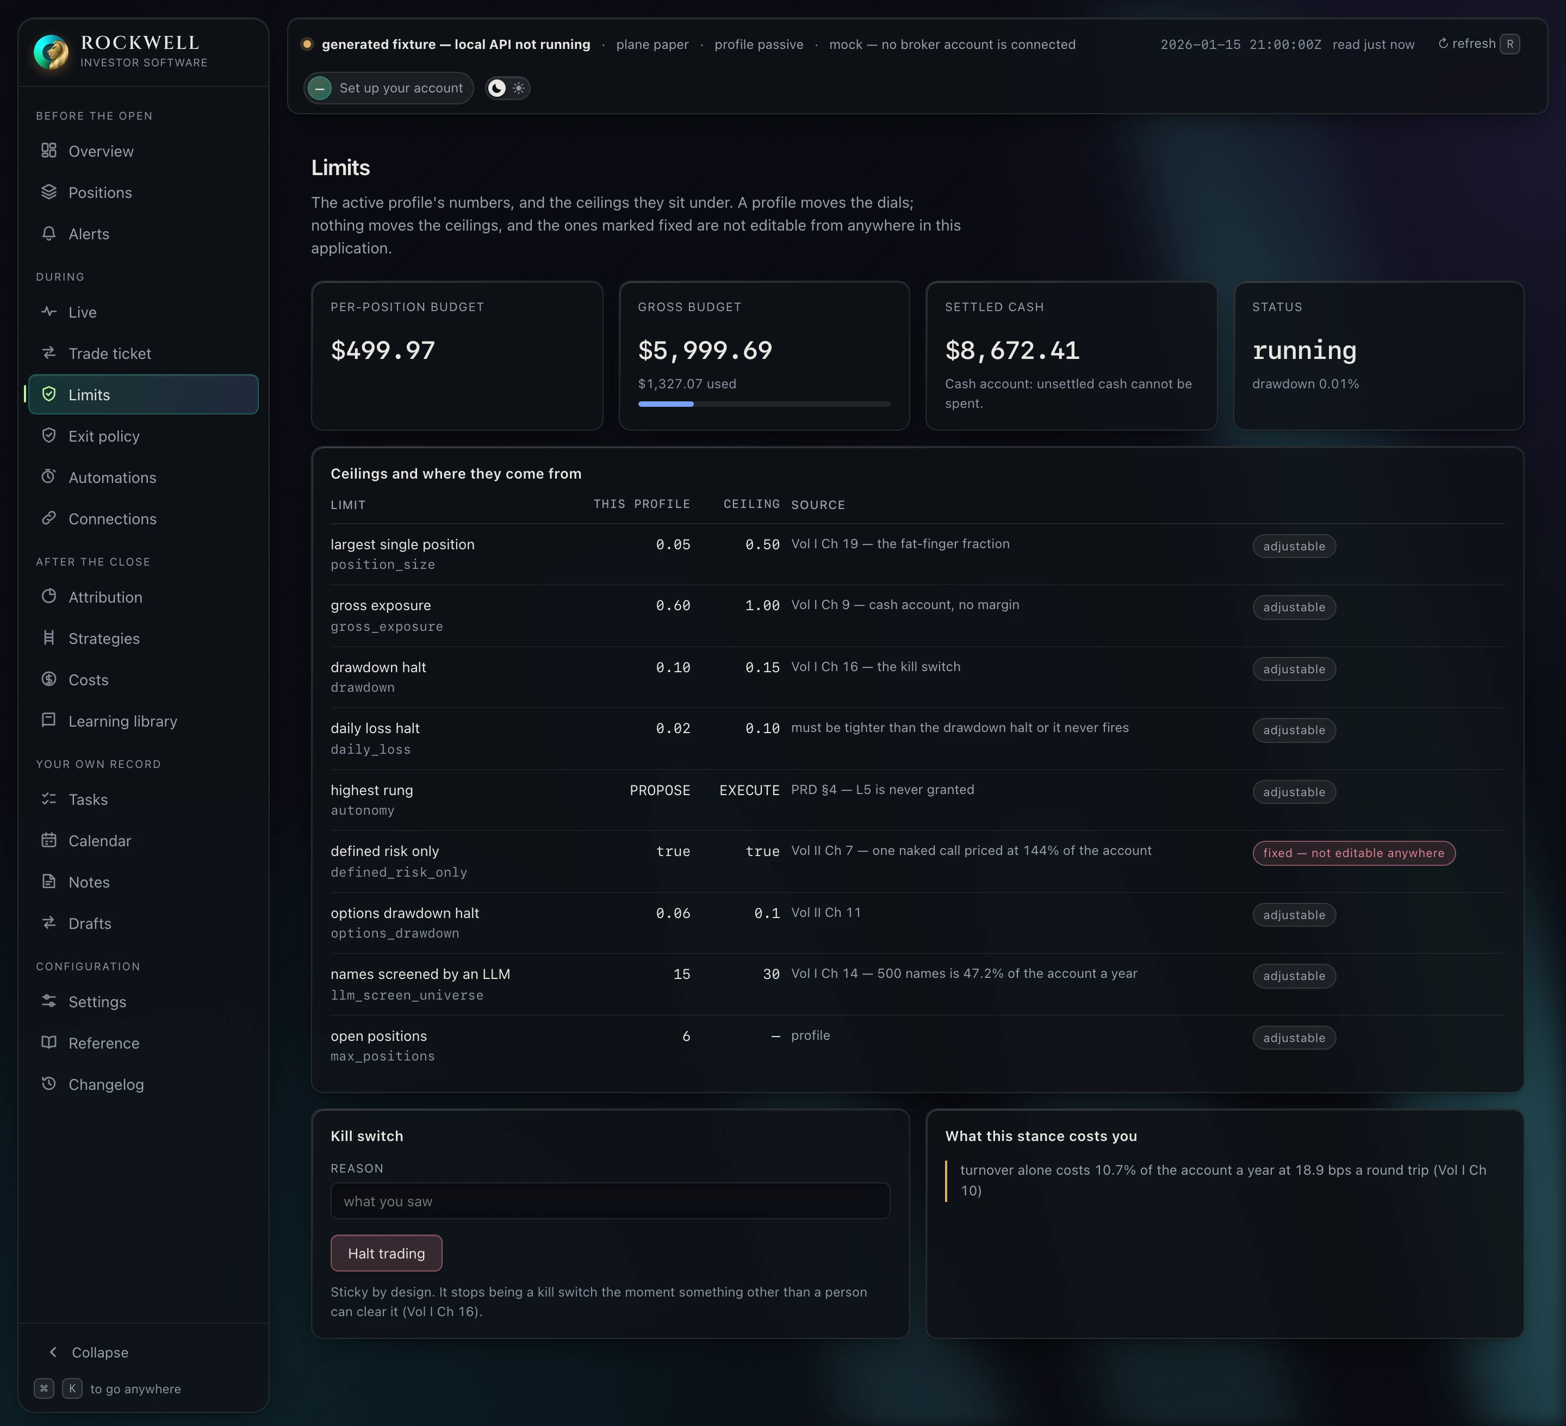
Task: Click the Automations timer icon
Action: click(49, 476)
